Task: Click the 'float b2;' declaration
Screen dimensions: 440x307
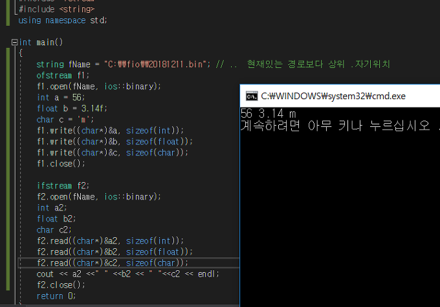Action: (x=56, y=219)
